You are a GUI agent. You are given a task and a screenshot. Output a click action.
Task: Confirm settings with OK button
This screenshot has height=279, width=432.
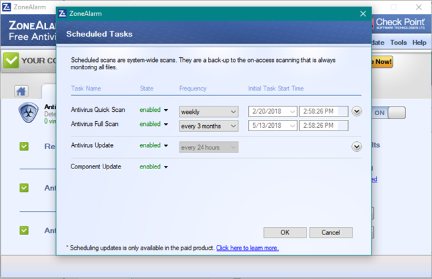[285, 232]
